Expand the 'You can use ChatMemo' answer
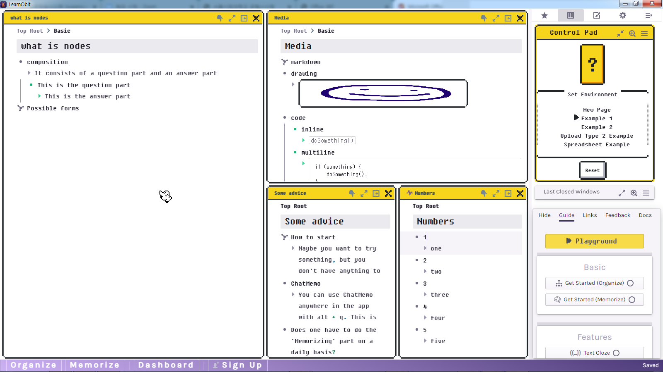The height and width of the screenshot is (372, 663). [x=293, y=295]
